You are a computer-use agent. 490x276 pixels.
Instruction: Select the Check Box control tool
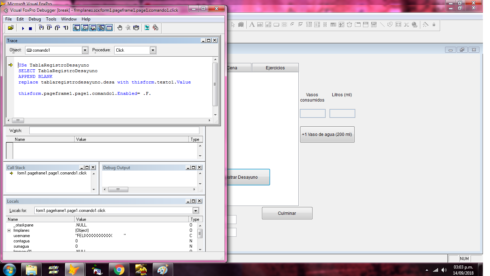coord(301,24)
